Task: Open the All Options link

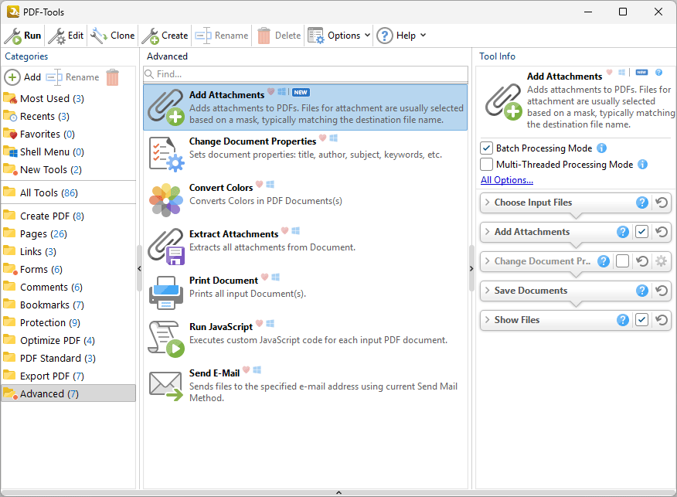Action: 506,180
